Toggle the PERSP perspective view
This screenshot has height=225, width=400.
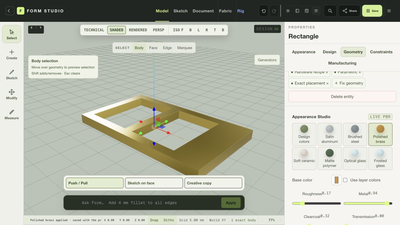click(158, 30)
